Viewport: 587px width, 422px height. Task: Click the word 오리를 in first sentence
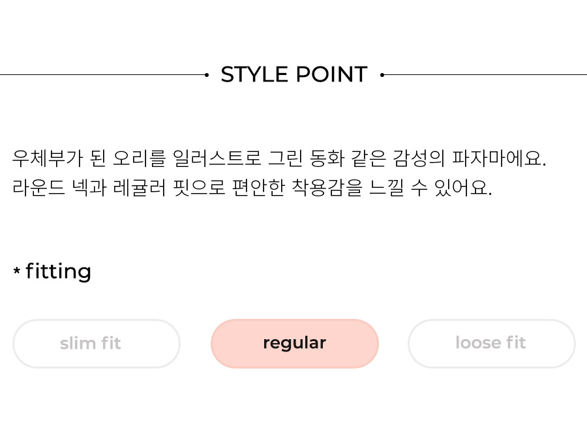coord(140,158)
